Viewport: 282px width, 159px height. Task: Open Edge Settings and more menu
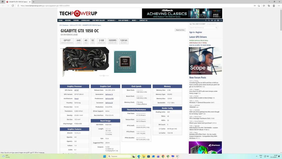coord(279,6)
